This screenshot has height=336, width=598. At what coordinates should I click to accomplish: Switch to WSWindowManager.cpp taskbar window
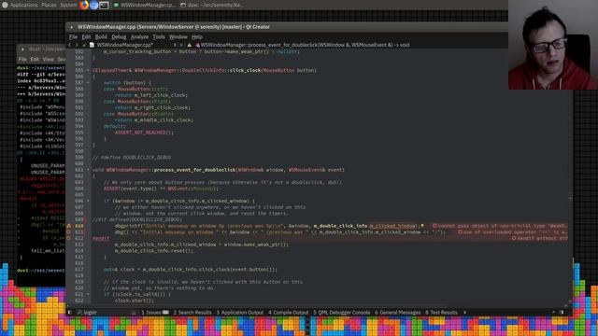pos(144,5)
